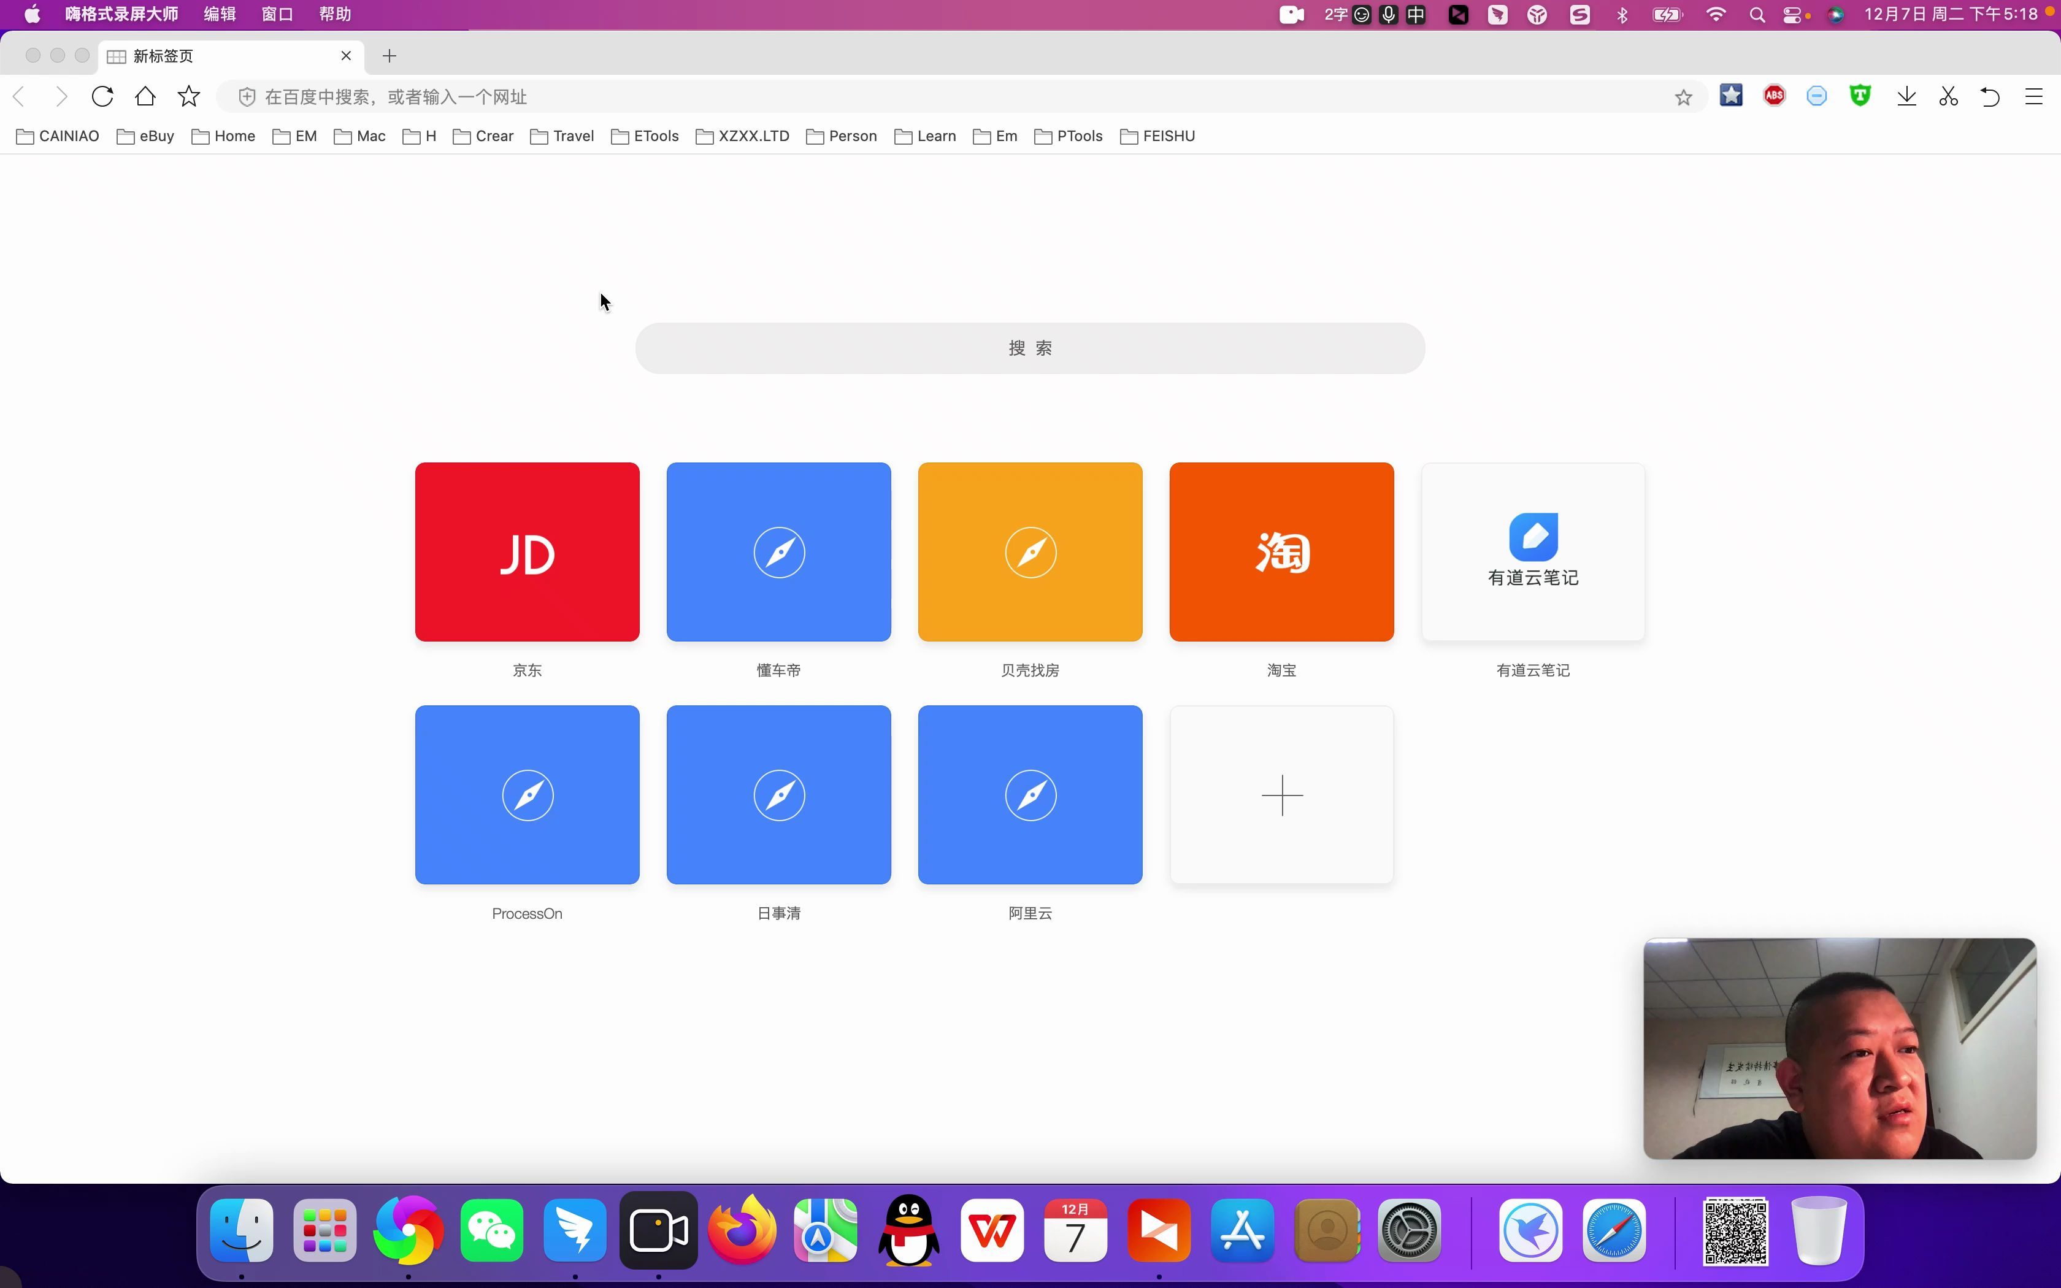Open the favorites star next to home
The image size is (2061, 1288).
click(x=189, y=96)
